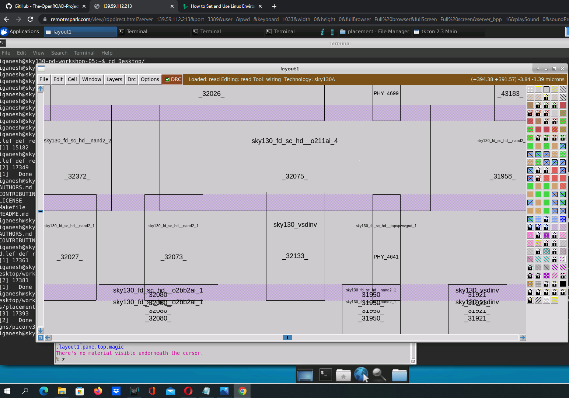Launch the web browser globe in the dock
This screenshot has width=569, height=398.
tap(361, 374)
